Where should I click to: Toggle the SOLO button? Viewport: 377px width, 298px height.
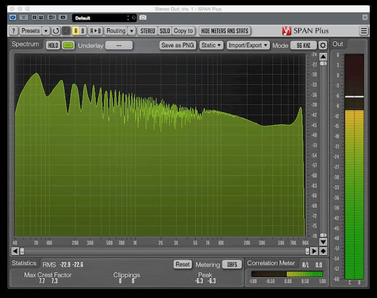[165, 30]
